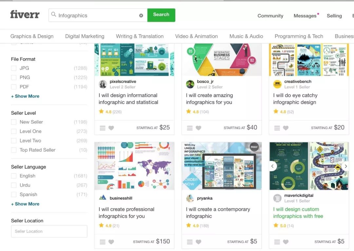The image size is (354, 251).
Task: Select the Writing & Translation category
Action: click(x=140, y=36)
